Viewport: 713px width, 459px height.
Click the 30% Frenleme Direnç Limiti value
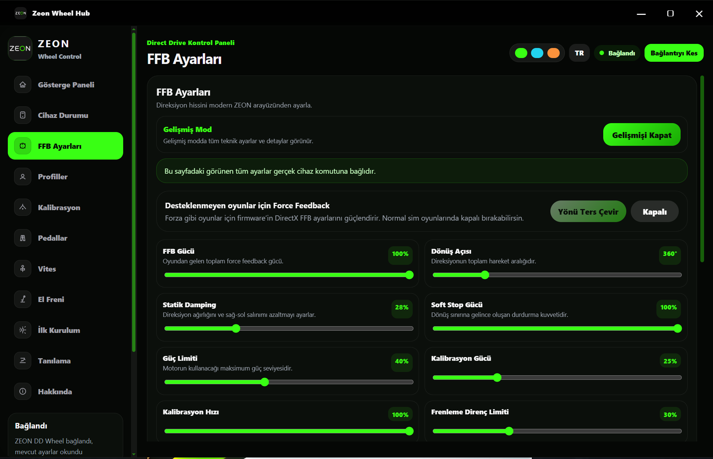click(670, 415)
